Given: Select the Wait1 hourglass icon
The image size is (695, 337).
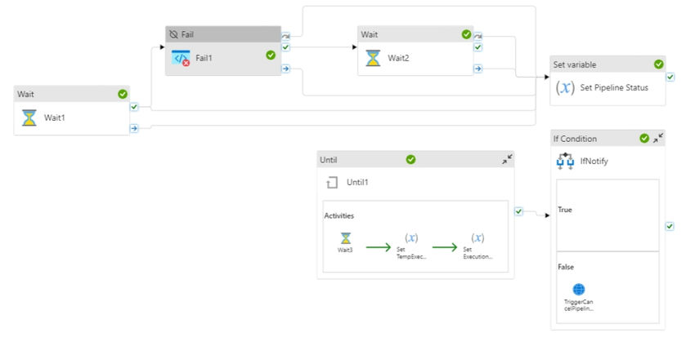Looking at the screenshot, I should (x=29, y=118).
